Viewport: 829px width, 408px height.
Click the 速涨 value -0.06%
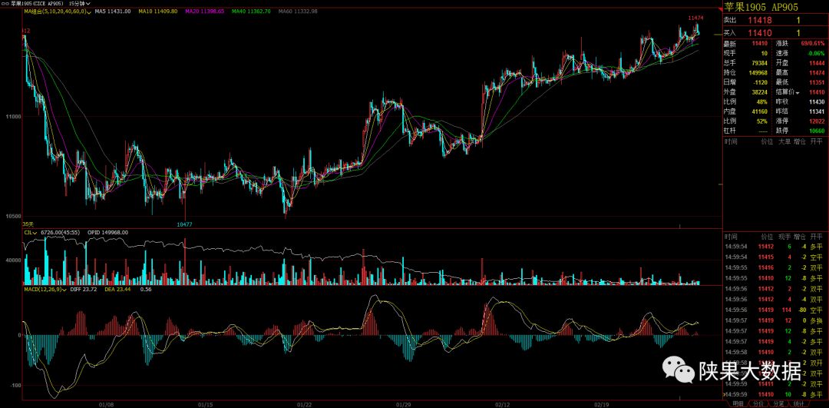(816, 53)
